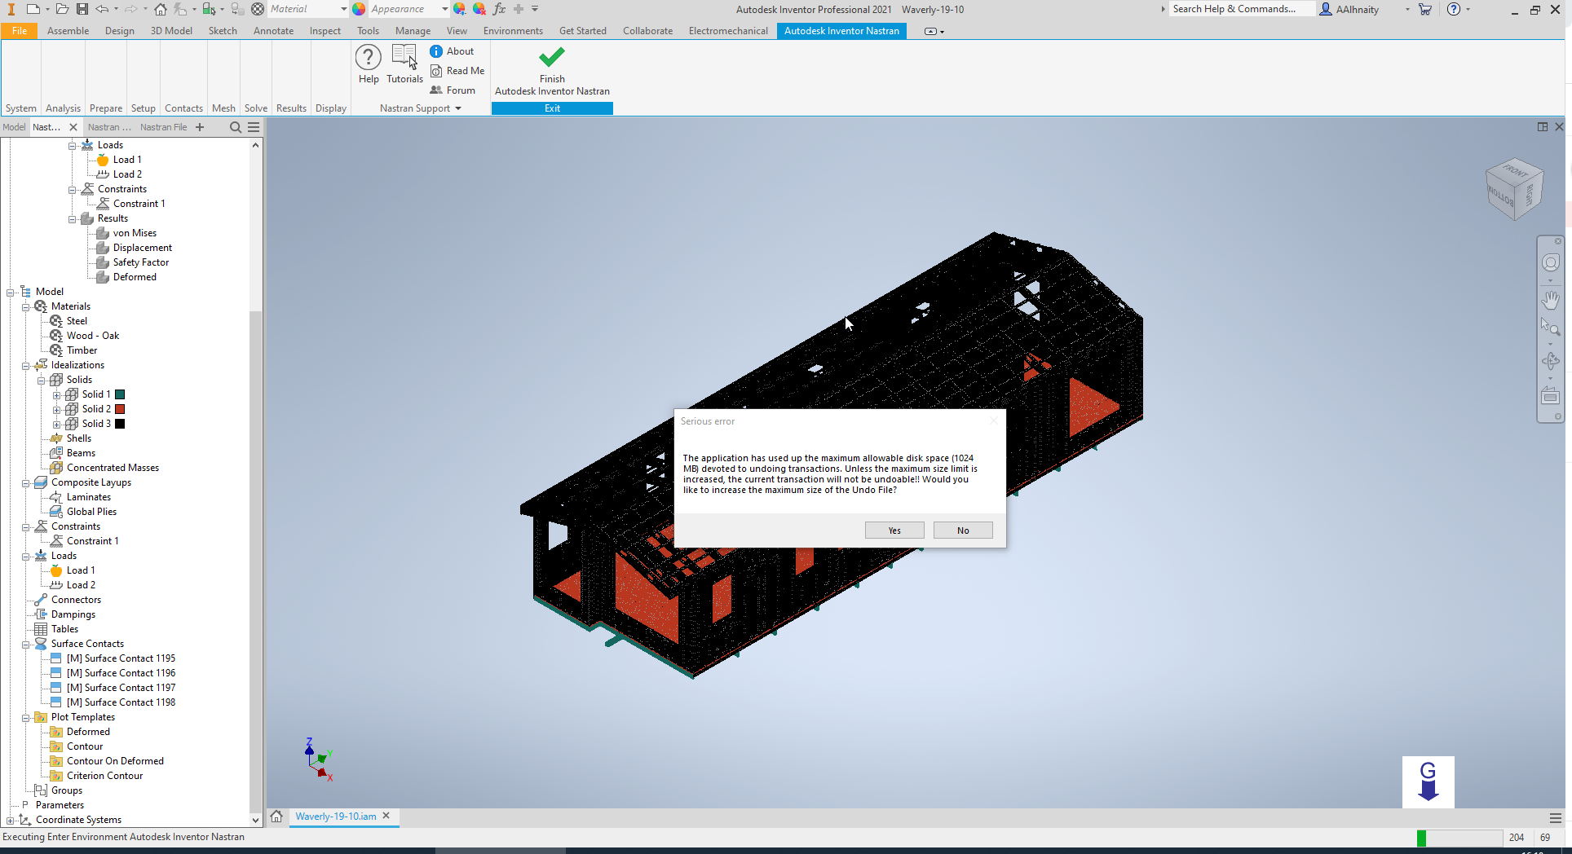1572x854 pixels.
Task: Click No in Serious error dialog
Action: (963, 530)
